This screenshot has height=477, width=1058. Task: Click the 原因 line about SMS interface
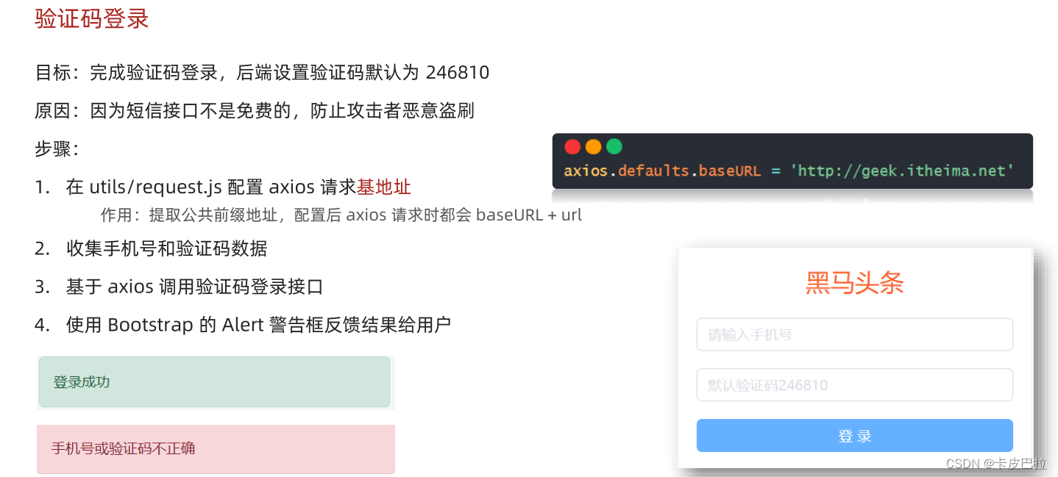click(x=255, y=111)
